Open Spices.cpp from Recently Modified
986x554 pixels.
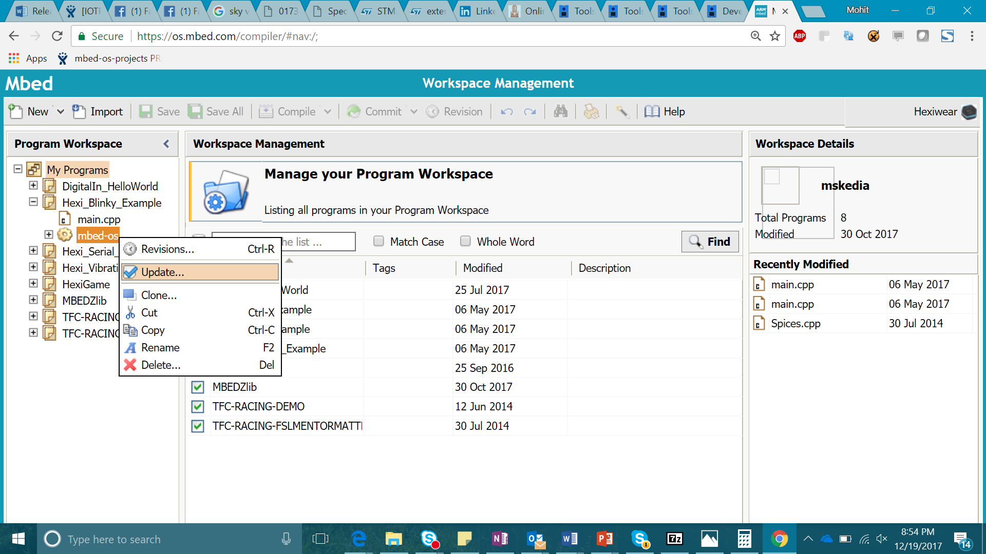point(795,323)
